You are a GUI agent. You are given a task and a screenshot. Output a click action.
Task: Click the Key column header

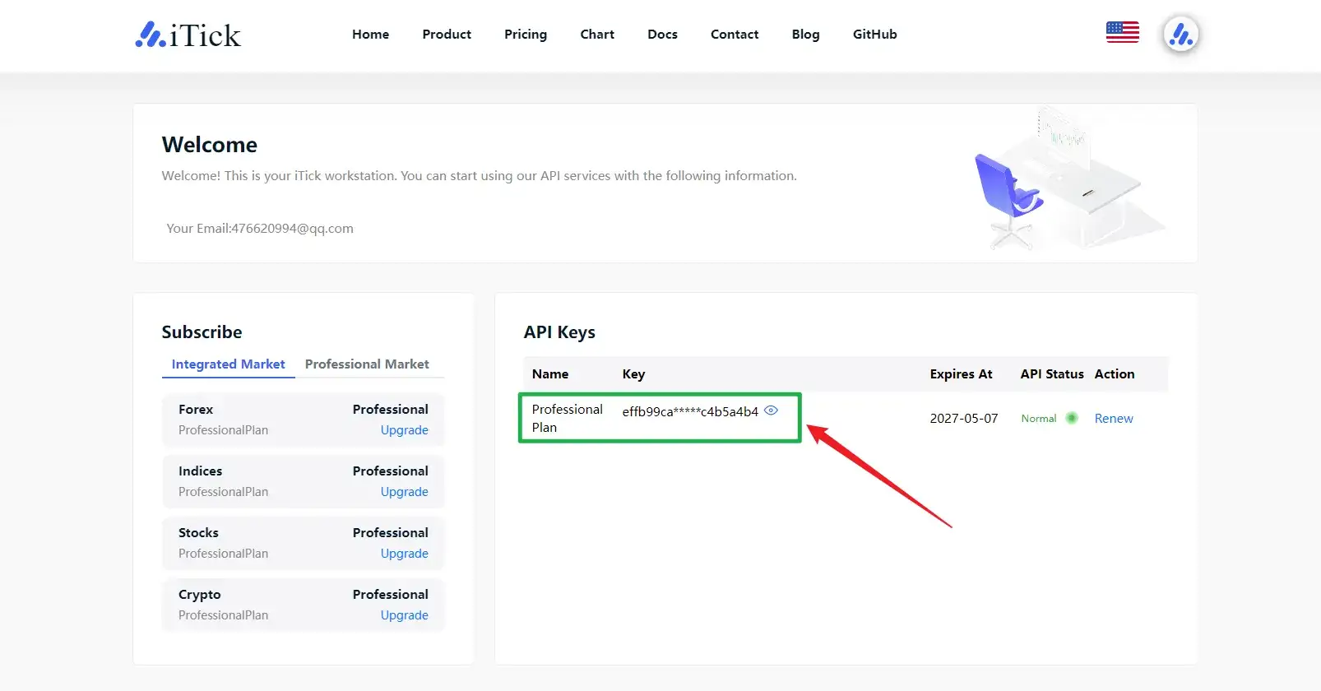(x=633, y=374)
